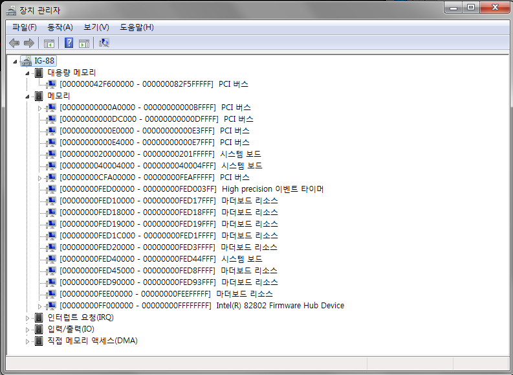Click the 대용량 메모리 chip icon
Image resolution: width=513 pixels, height=375 pixels.
point(39,73)
